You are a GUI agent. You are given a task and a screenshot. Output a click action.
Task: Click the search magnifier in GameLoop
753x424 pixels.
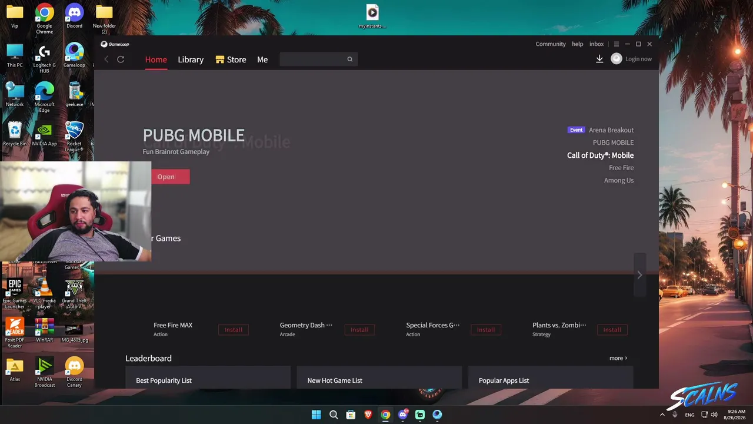(350, 59)
